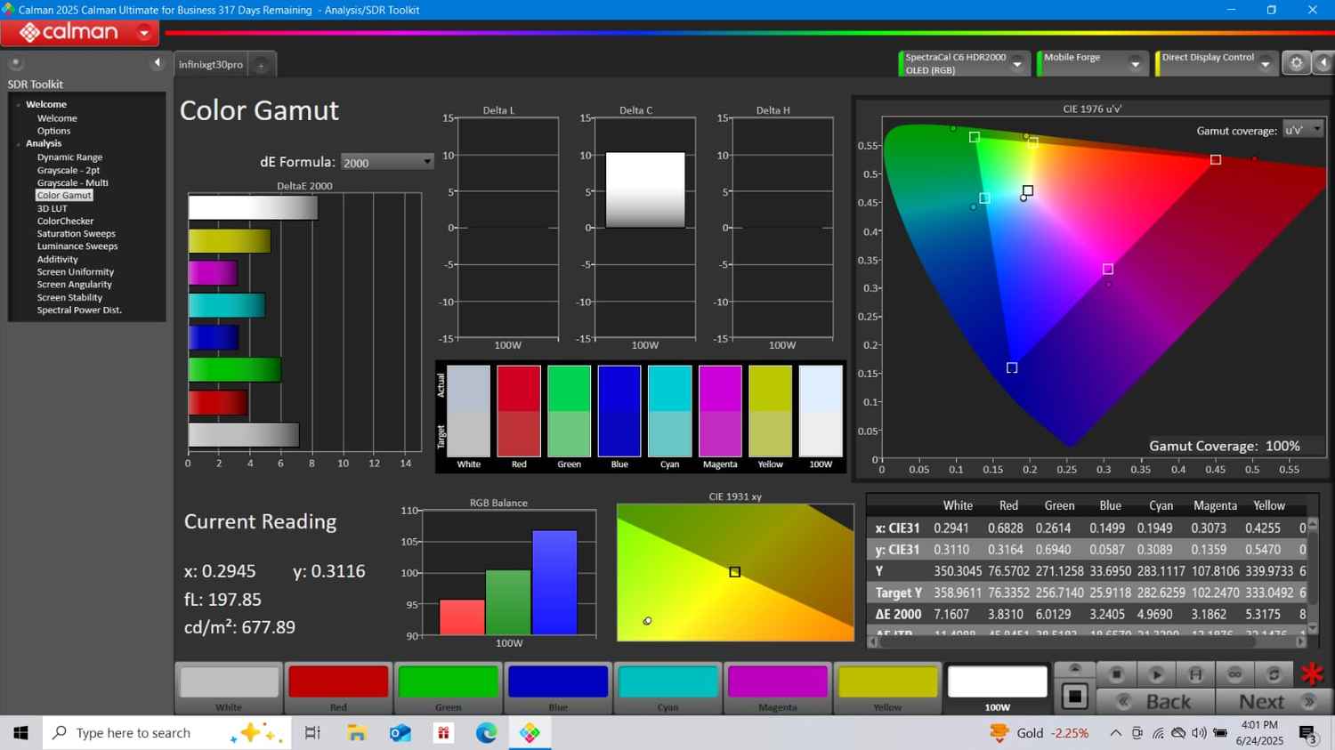Open the dE Formula dropdown
The image size is (1335, 750).
[387, 162]
